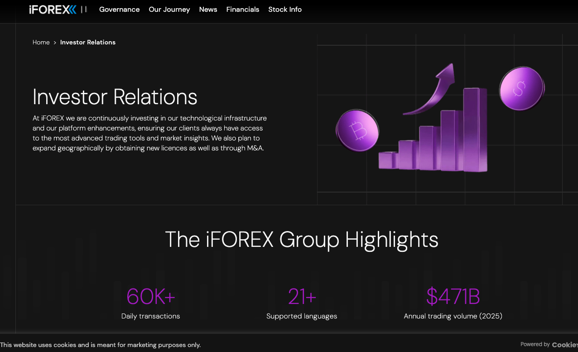Follow the Home breadcrumb link
The width and height of the screenshot is (578, 352).
point(41,42)
